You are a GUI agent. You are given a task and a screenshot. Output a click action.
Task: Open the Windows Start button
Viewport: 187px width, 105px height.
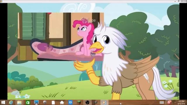click(x=3, y=102)
